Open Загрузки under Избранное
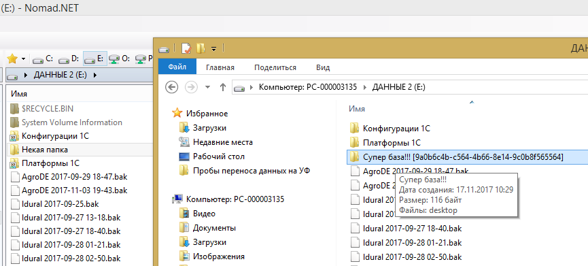 click(209, 128)
